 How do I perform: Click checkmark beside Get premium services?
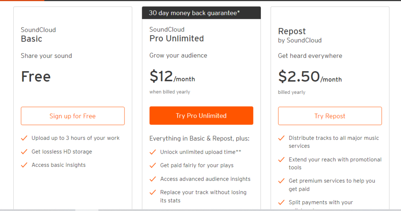(x=281, y=181)
